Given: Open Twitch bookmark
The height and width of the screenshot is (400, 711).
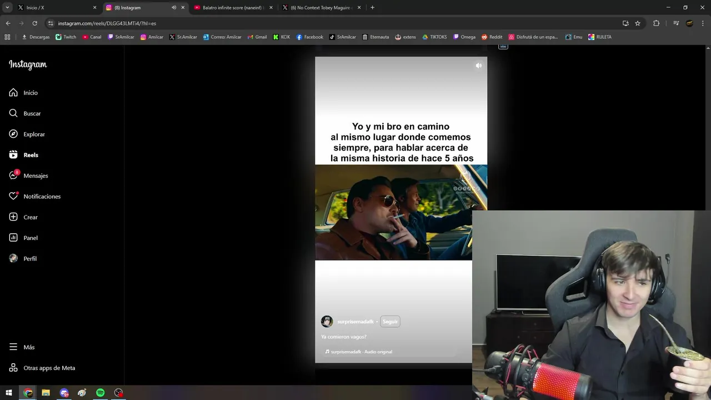Looking at the screenshot, I should click(x=66, y=37).
